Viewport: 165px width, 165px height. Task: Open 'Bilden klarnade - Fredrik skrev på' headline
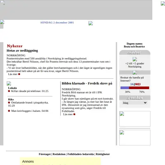[87, 83]
